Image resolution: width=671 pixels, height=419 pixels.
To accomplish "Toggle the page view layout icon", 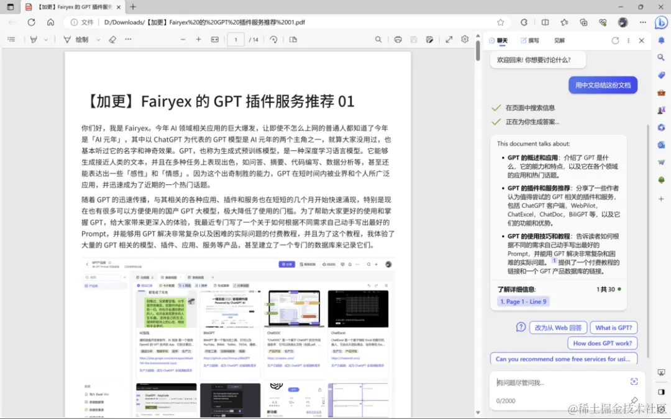I will pos(293,39).
